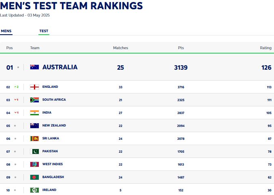Click the South Africa flag icon

tap(34, 100)
